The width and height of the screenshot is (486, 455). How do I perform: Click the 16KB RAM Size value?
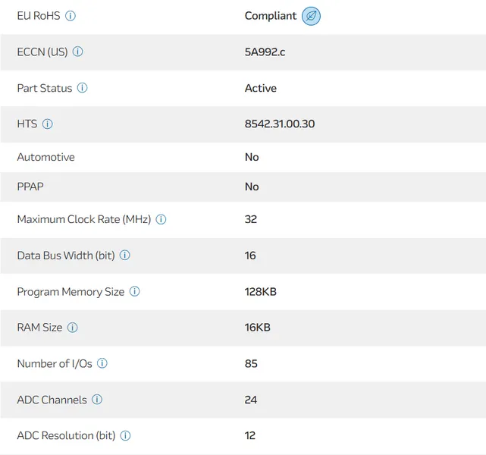tap(257, 328)
